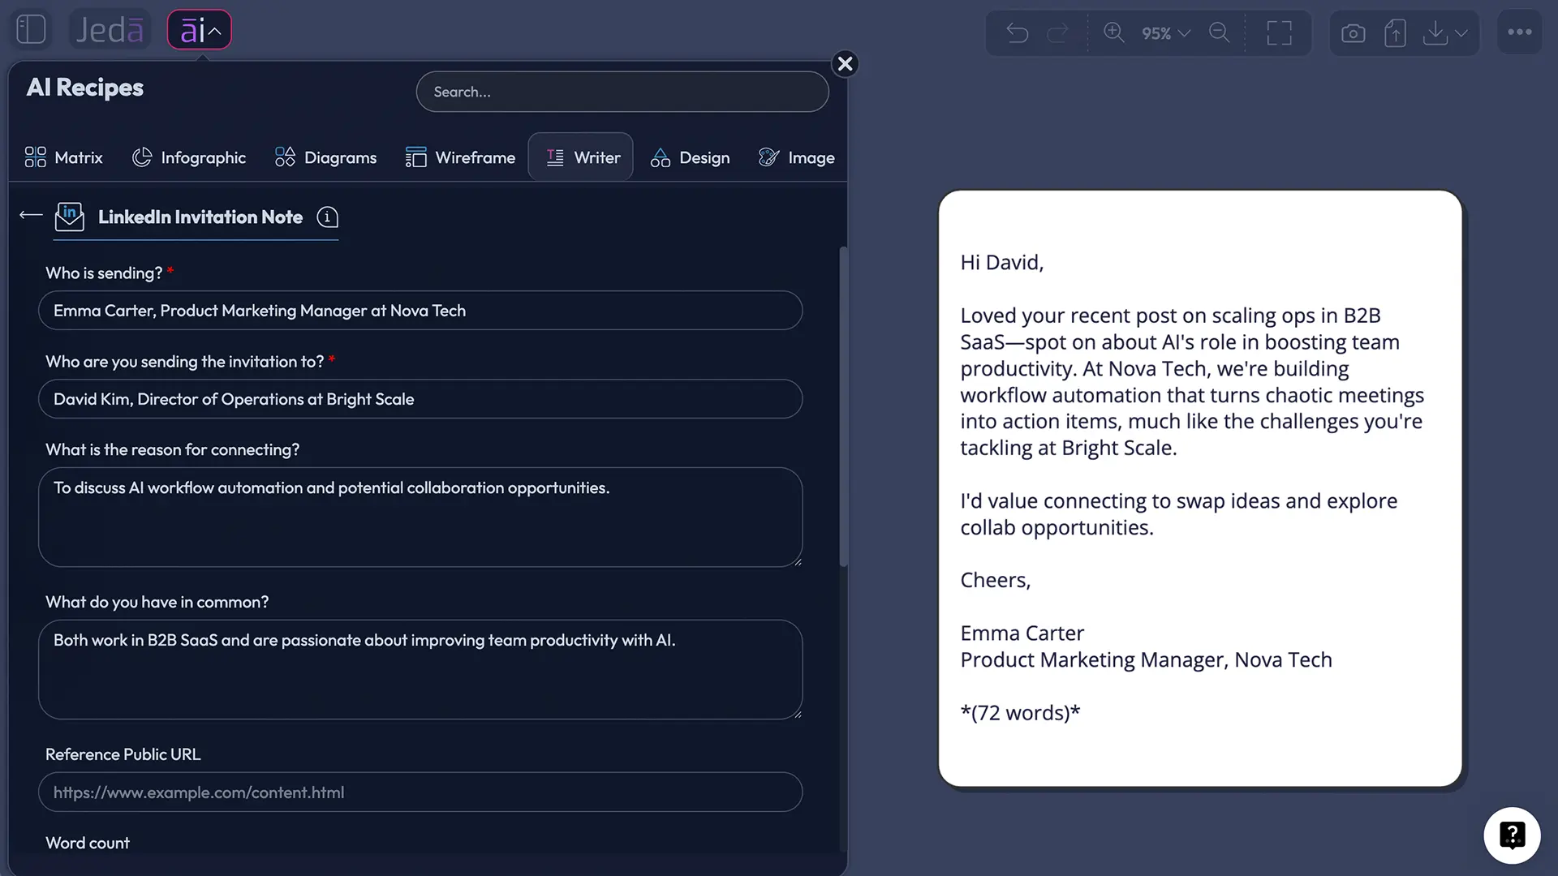Fit canvas to screen icon
The image size is (1558, 876).
[1280, 33]
